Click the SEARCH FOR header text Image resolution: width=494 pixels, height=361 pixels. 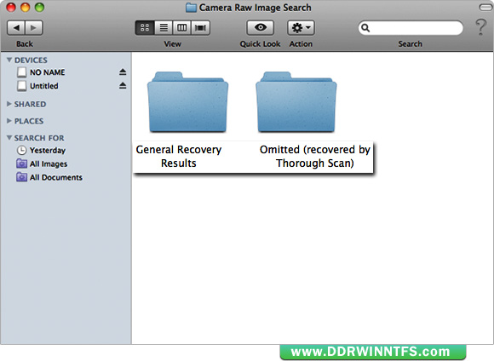point(39,138)
